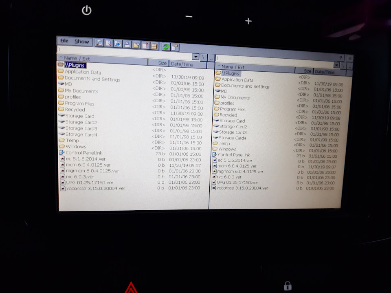Expand the right pane path dropdown
The image size is (391, 293).
[x=336, y=65]
